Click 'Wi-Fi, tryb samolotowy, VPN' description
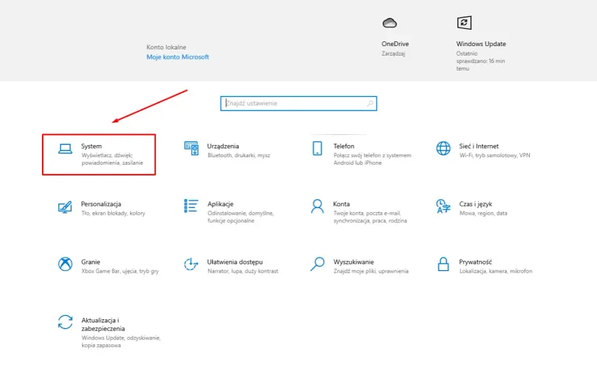This screenshot has height=366, width=597. tap(495, 155)
